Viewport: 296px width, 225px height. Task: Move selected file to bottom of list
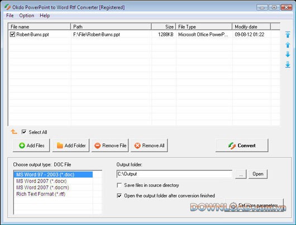pyautogui.click(x=288, y=65)
